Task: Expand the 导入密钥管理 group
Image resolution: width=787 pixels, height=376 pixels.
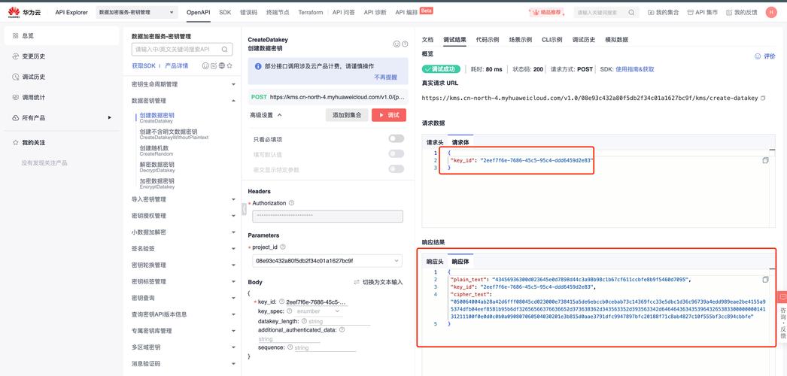Action: [x=233, y=199]
